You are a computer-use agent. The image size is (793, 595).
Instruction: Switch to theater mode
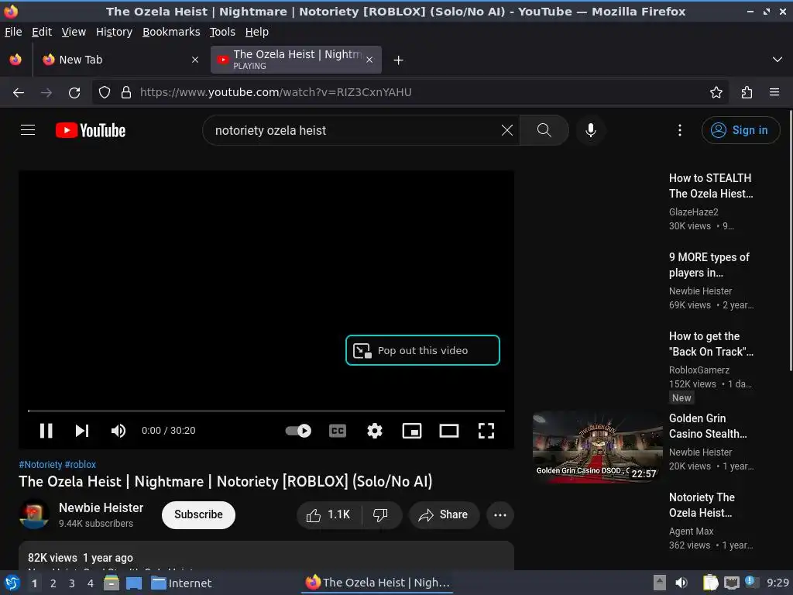(449, 431)
